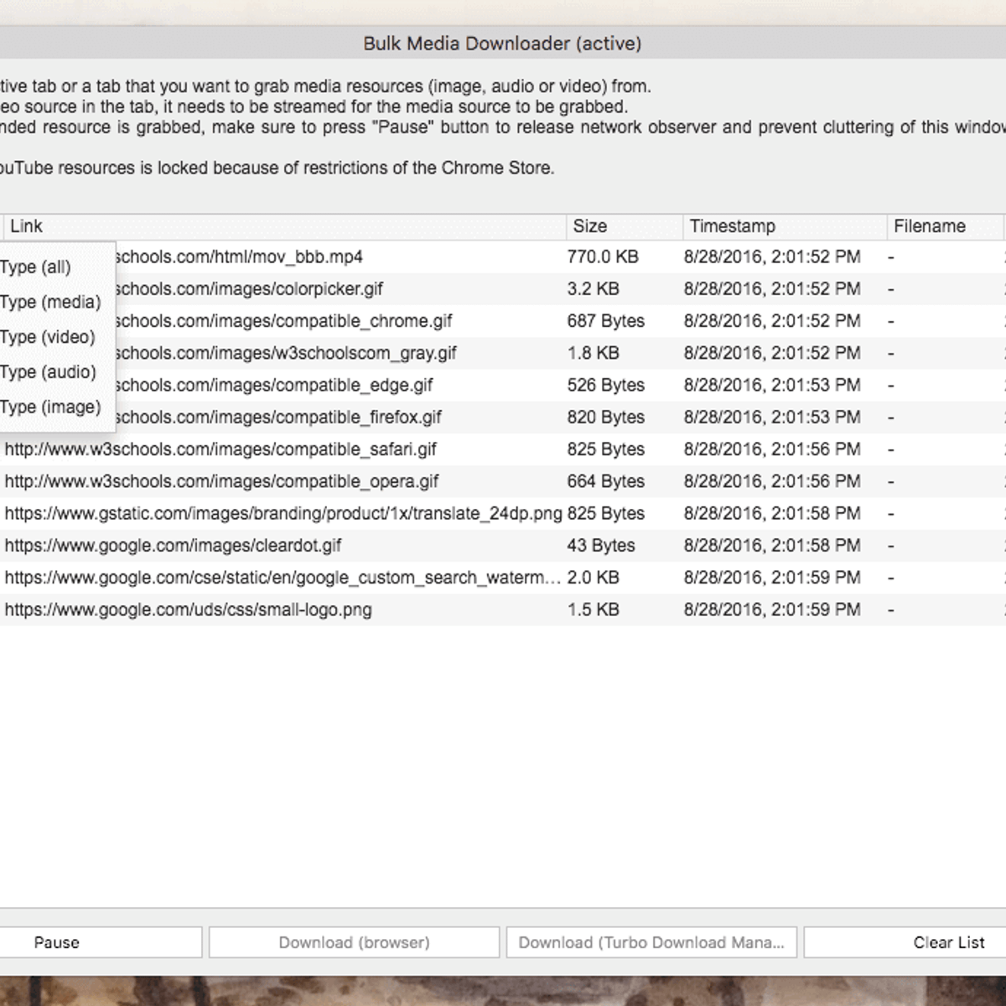This screenshot has height=1006, width=1006.
Task: Filter the list by Type (video)
Action: coord(48,337)
